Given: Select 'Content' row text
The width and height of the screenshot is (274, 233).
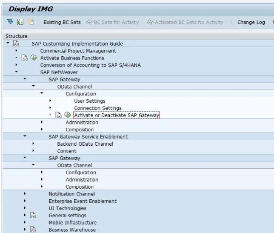Looking at the screenshot, I should pyautogui.click(x=67, y=151).
